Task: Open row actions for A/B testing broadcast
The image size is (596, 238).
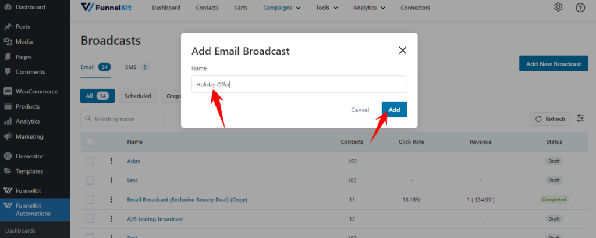Action: pyautogui.click(x=111, y=219)
